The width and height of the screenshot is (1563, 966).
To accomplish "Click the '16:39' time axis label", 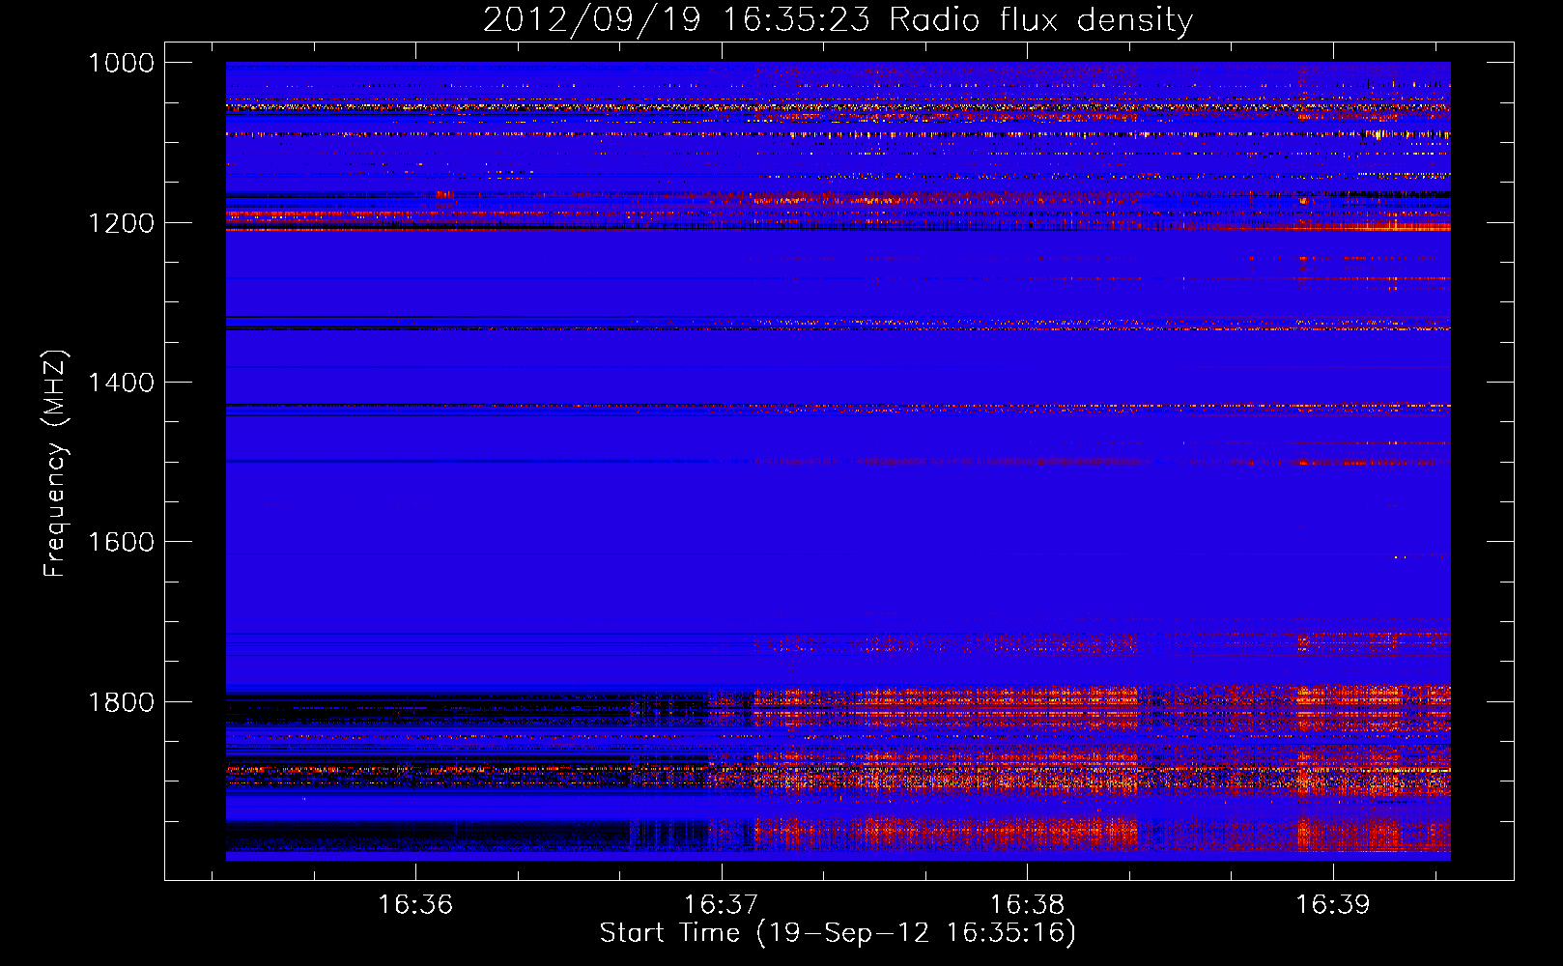I will click(1332, 904).
